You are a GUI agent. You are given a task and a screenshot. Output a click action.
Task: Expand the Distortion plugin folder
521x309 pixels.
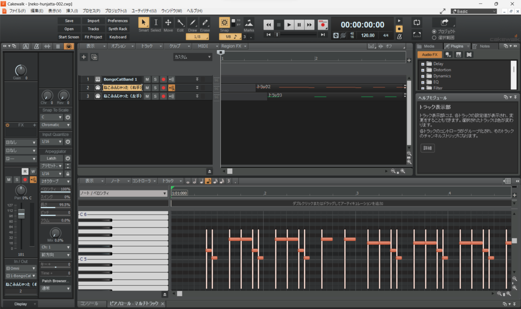[422, 70]
